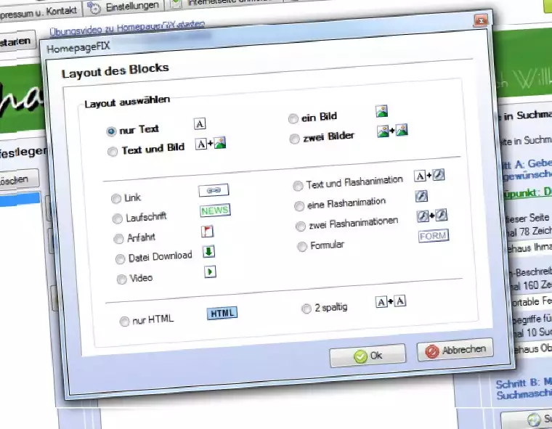The height and width of the screenshot is (429, 552).
Task: Confirm the layout with the Ok button
Action: pyautogui.click(x=368, y=356)
